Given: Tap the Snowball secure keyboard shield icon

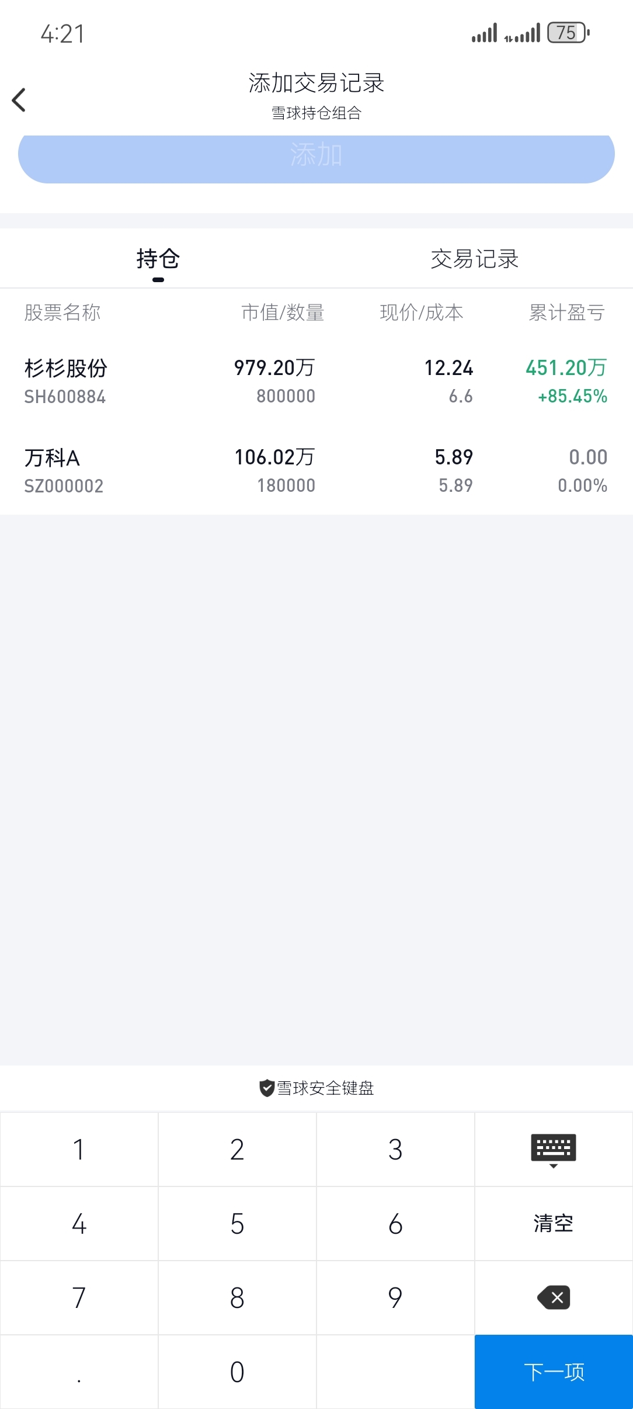Looking at the screenshot, I should pyautogui.click(x=267, y=1088).
